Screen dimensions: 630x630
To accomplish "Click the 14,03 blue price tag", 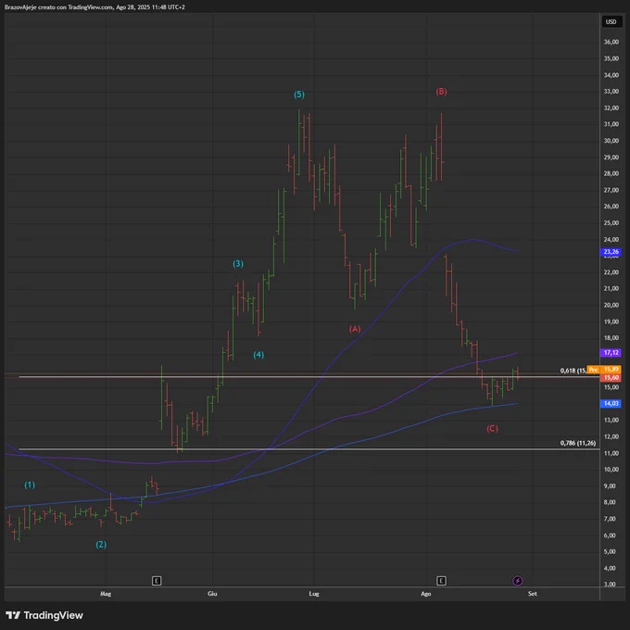I will (611, 403).
